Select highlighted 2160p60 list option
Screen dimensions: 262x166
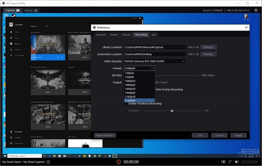pyautogui.click(x=140, y=101)
